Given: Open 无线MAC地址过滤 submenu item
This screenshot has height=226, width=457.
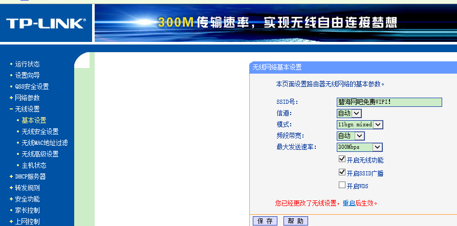Looking at the screenshot, I should click(x=45, y=143).
